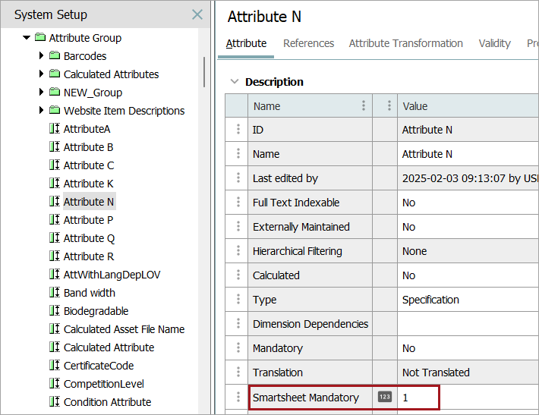Click Translation value Not Translated
The image size is (539, 415).
pyautogui.click(x=436, y=373)
